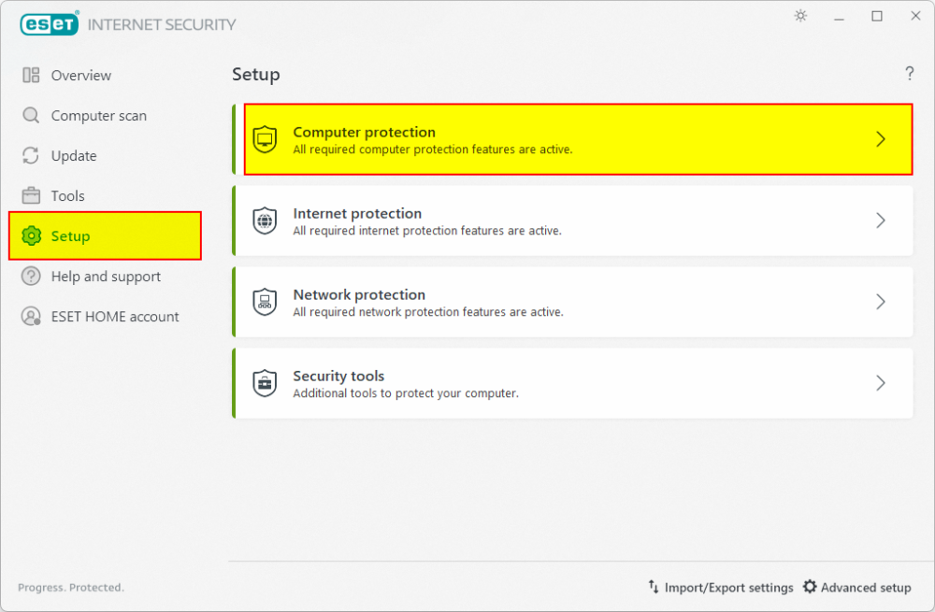Click the Update refresh arrows icon
Image resolution: width=935 pixels, height=612 pixels.
tap(32, 156)
